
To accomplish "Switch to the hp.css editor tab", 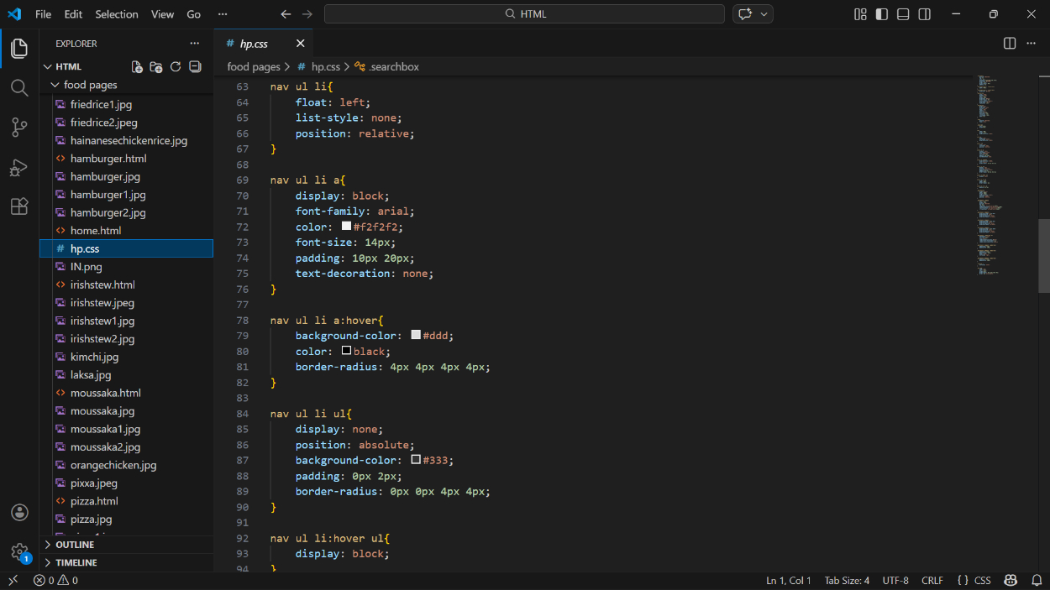I will (x=253, y=44).
